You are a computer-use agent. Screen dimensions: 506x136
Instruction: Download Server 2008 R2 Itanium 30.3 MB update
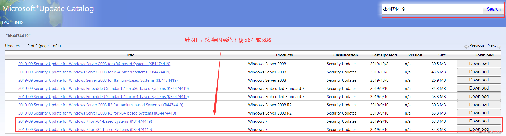[479, 105]
